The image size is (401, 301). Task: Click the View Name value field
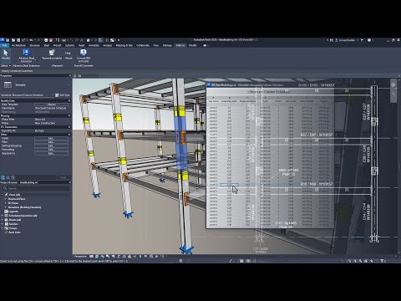point(51,108)
